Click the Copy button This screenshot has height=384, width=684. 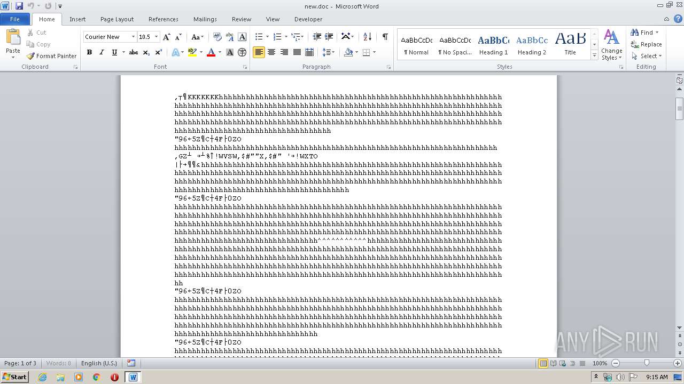click(x=38, y=44)
